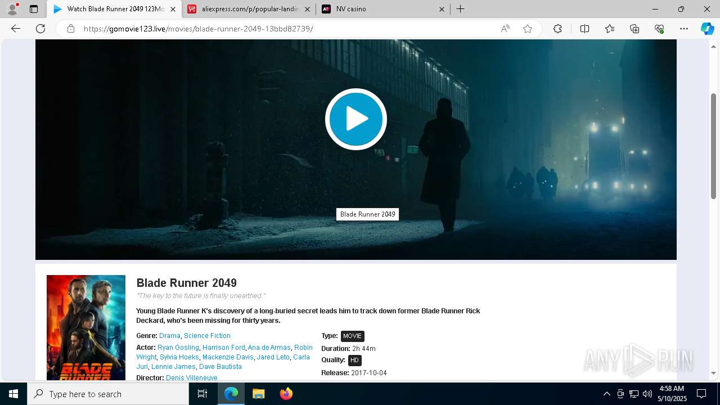This screenshot has width=720, height=405.
Task: Click the scrollbar down arrow
Action: click(713, 373)
